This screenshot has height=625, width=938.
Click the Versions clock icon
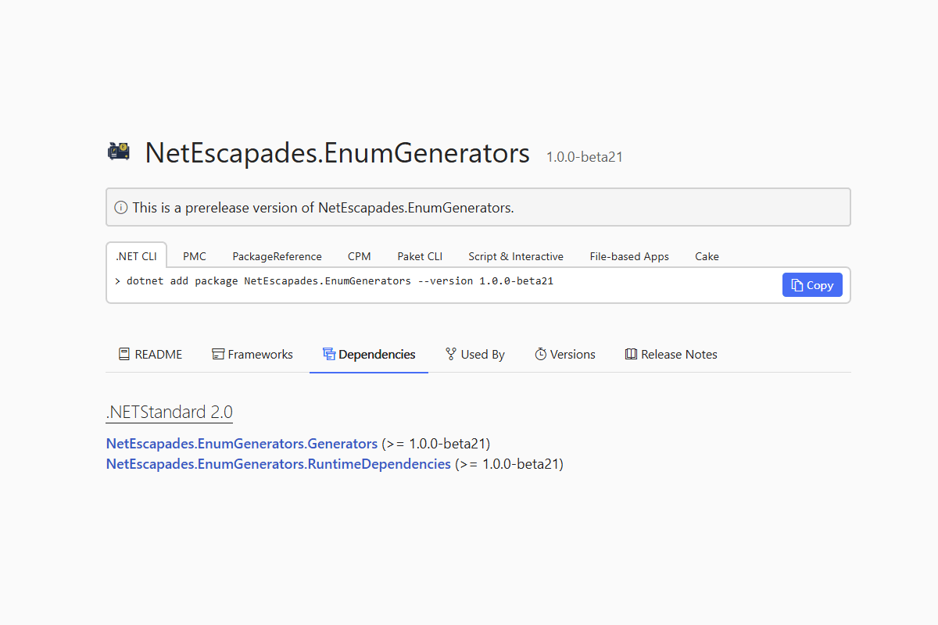click(x=541, y=355)
